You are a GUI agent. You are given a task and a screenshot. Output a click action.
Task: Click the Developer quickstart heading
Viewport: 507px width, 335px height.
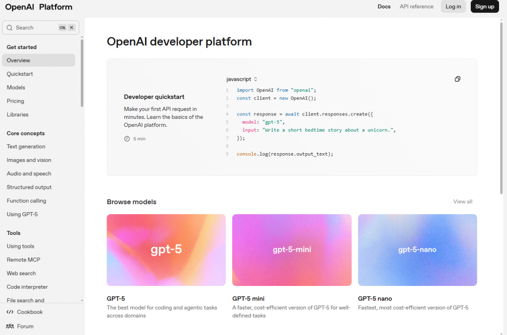tap(154, 97)
